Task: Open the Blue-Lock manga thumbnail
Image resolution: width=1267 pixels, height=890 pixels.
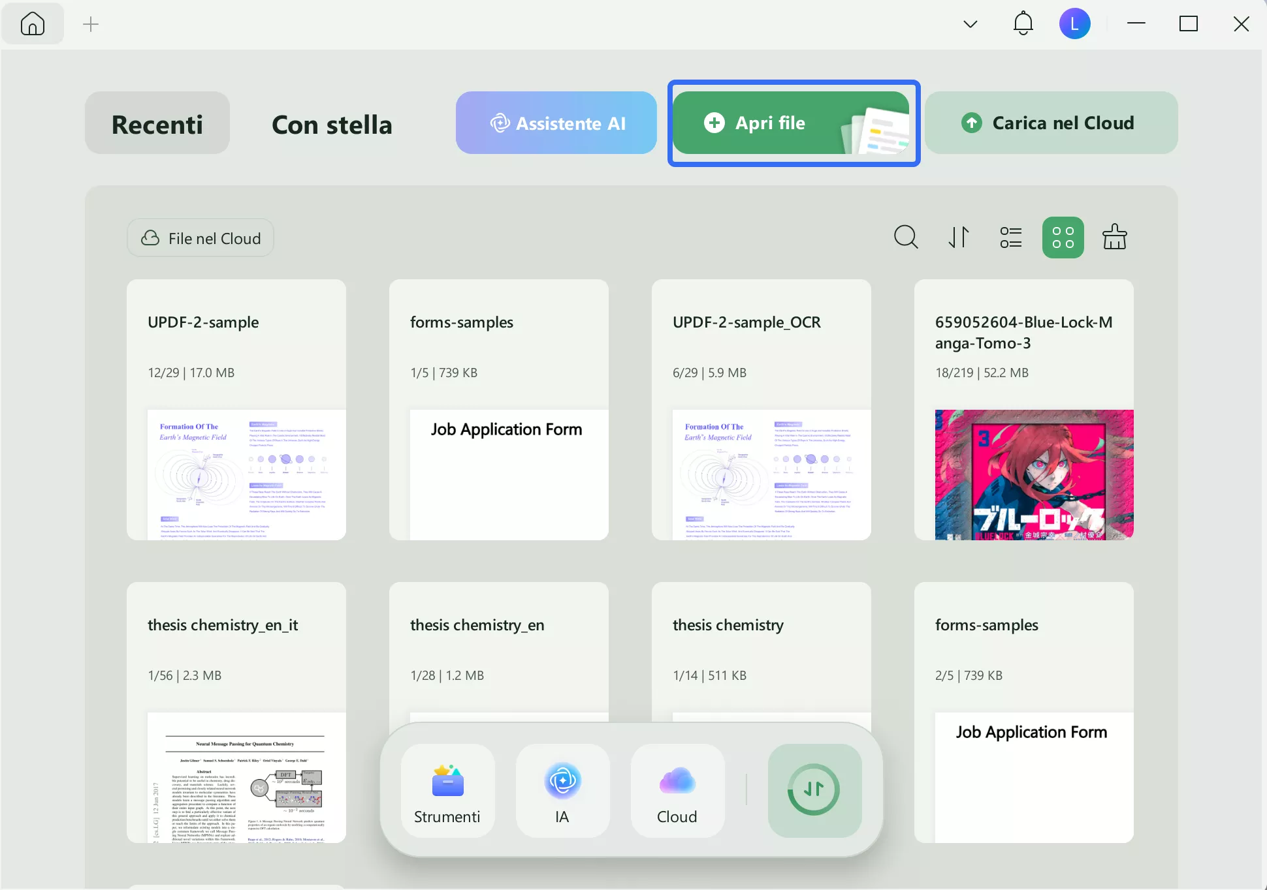Action: 1034,474
